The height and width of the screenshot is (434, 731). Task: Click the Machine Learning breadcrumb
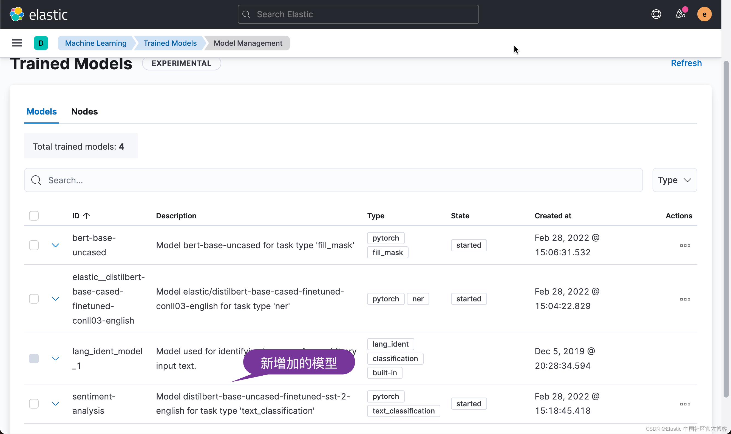(96, 43)
